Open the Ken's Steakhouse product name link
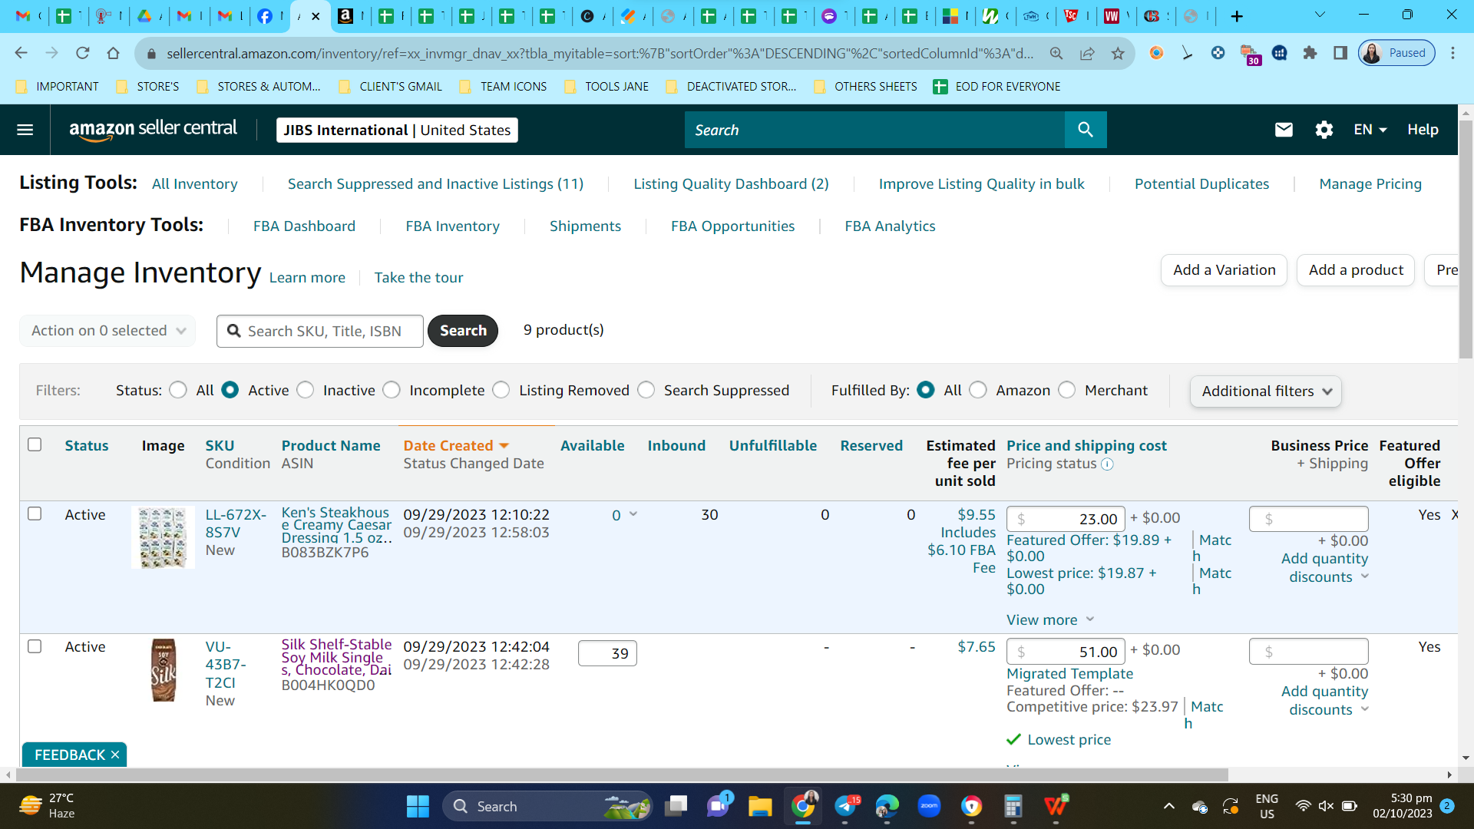 click(336, 525)
